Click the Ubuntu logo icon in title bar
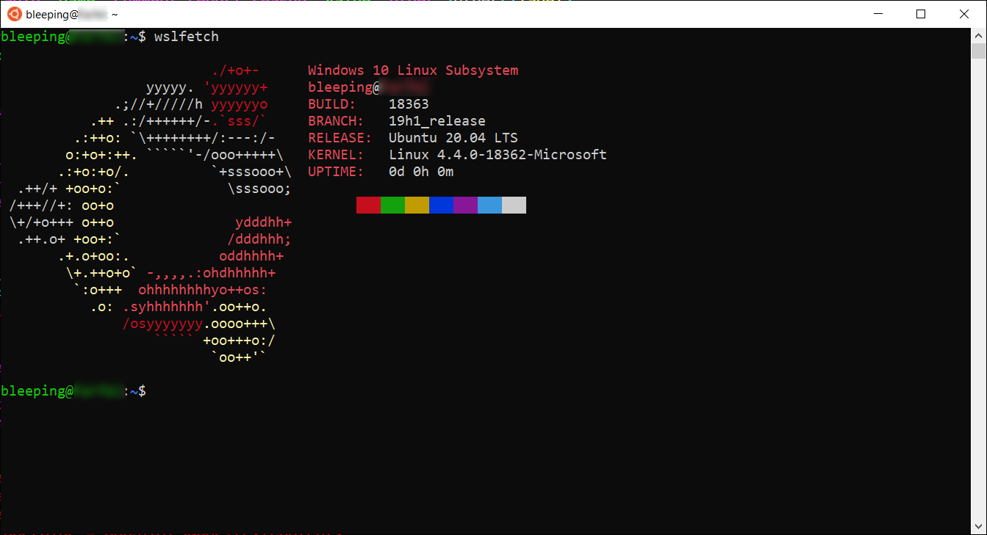 14,14
